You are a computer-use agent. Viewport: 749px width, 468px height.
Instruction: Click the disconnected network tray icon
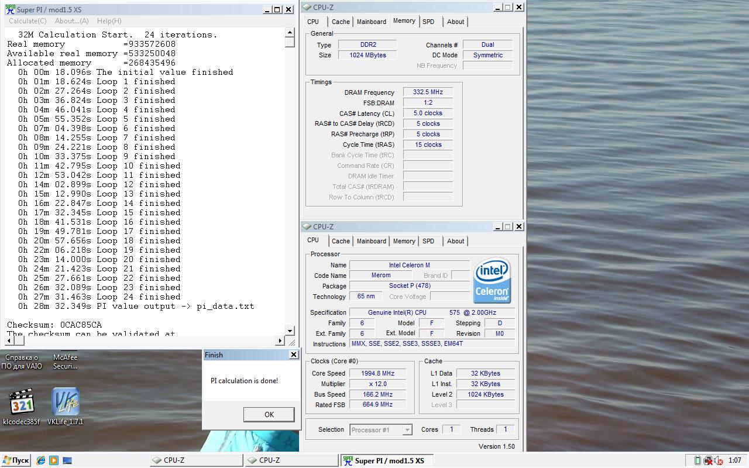click(708, 460)
